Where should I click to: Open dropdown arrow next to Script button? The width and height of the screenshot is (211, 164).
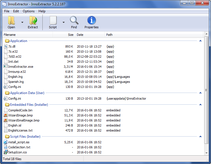(63, 22)
